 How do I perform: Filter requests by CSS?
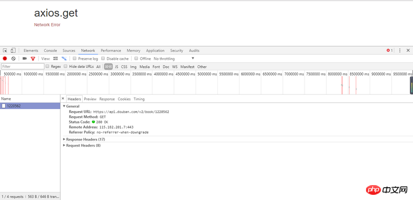point(124,67)
